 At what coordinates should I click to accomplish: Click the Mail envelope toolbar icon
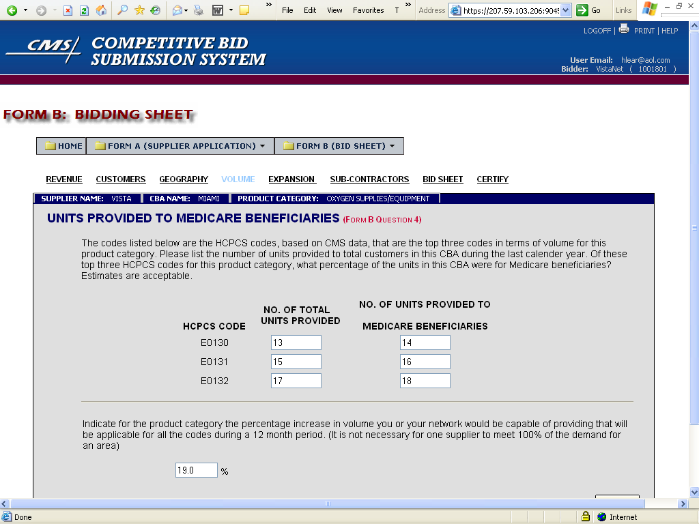pos(177,10)
